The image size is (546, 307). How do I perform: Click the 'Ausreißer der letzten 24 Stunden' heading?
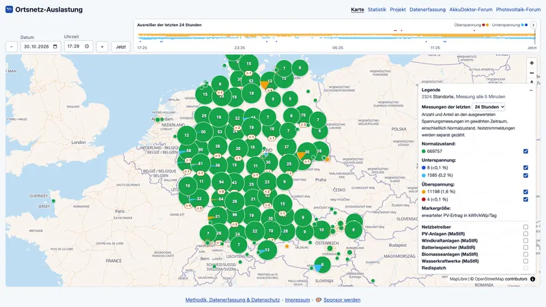pos(169,25)
